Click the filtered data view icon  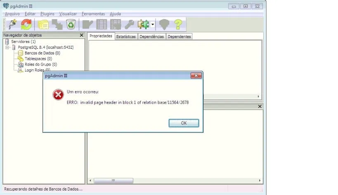[116, 25]
